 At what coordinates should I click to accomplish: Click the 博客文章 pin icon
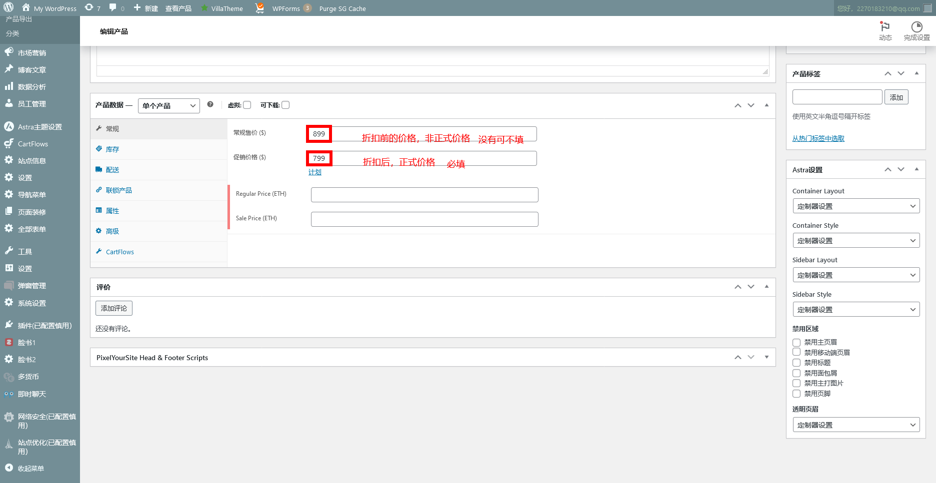tap(9, 69)
